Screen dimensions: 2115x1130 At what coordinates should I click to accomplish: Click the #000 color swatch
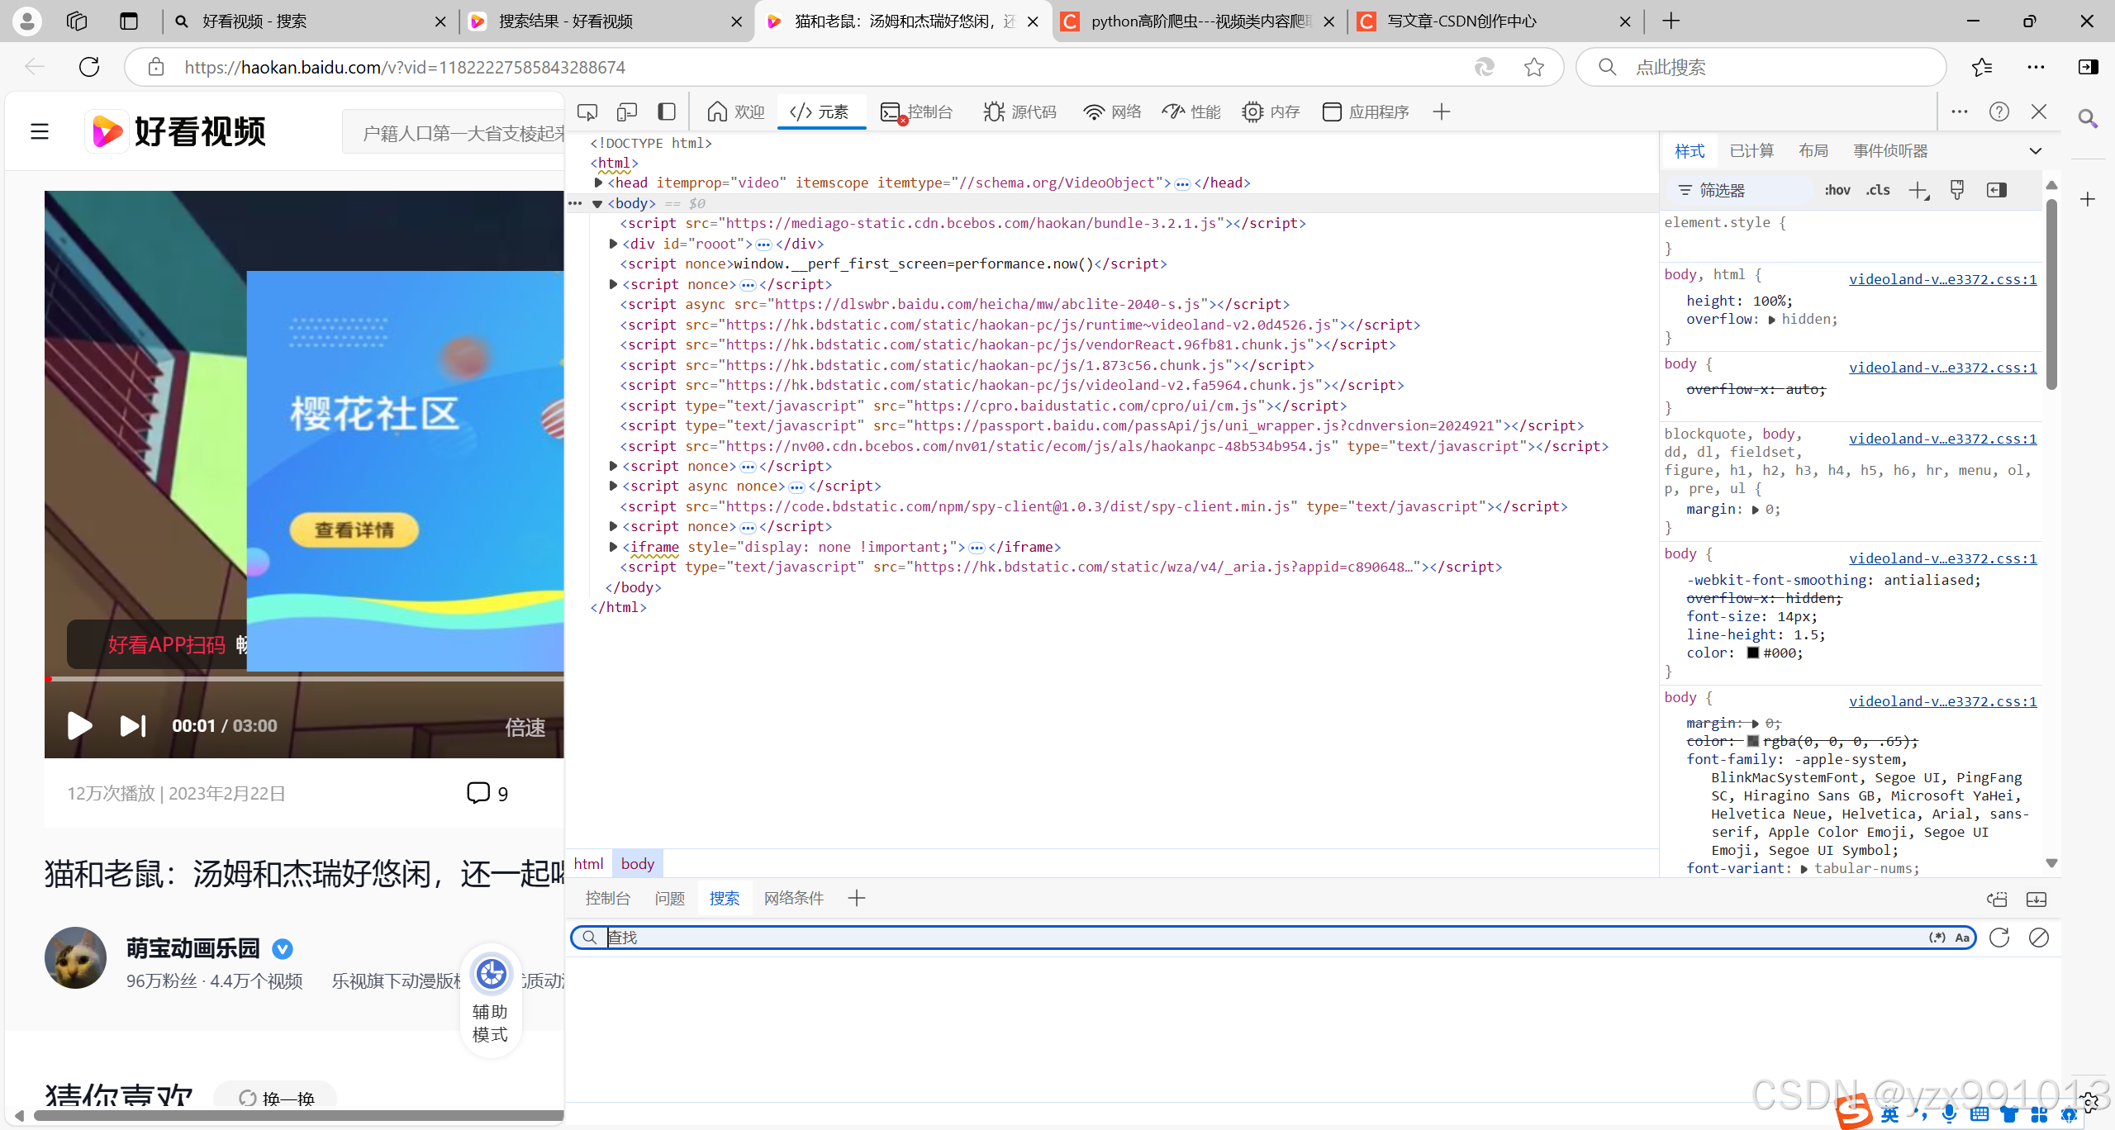click(1753, 653)
